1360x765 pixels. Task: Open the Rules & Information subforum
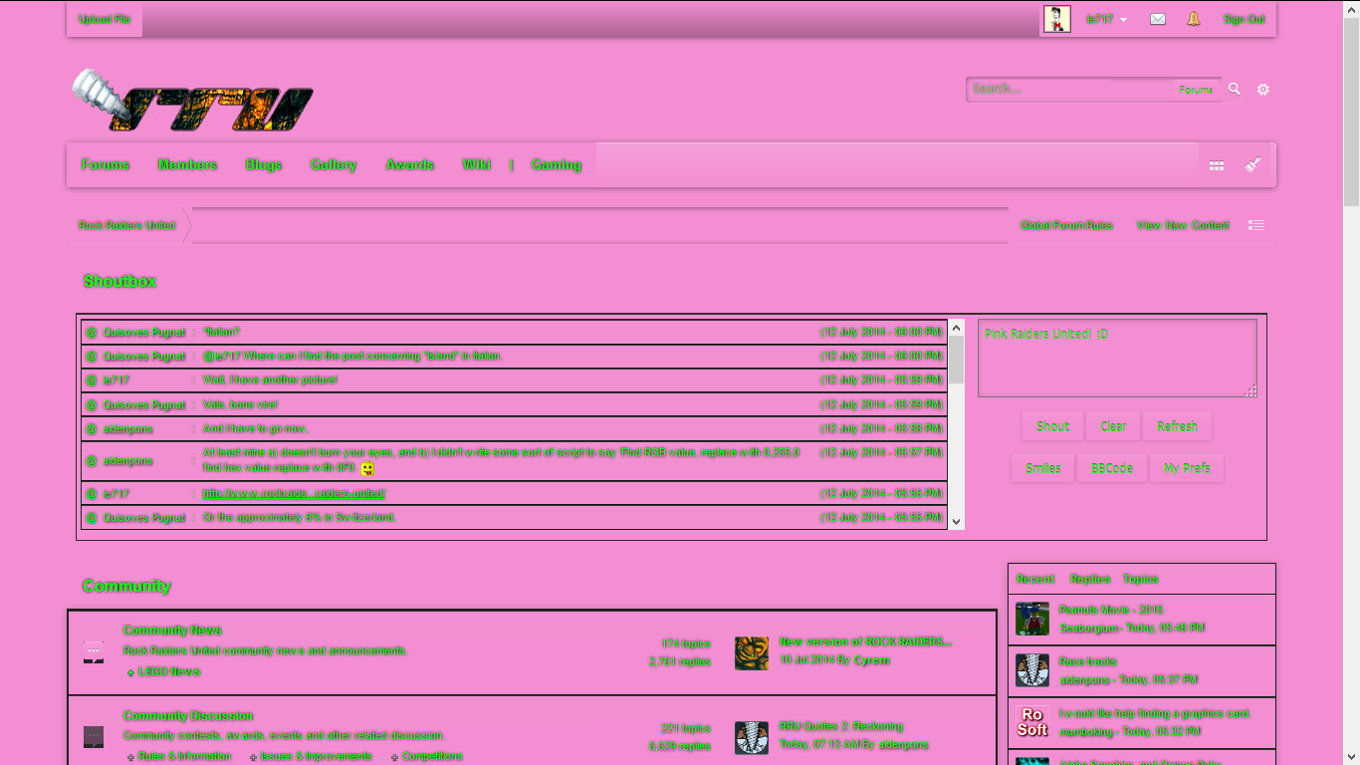click(x=185, y=757)
